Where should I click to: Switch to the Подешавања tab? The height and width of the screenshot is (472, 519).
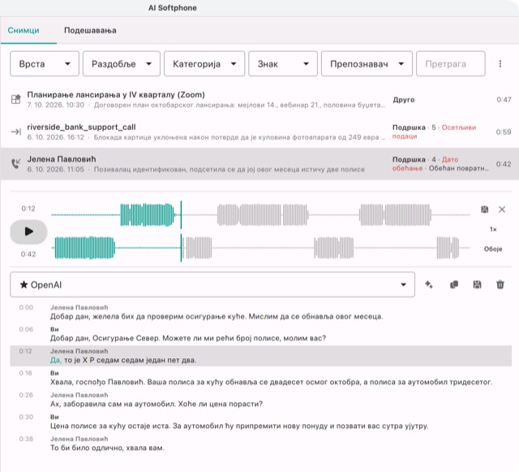[90, 31]
